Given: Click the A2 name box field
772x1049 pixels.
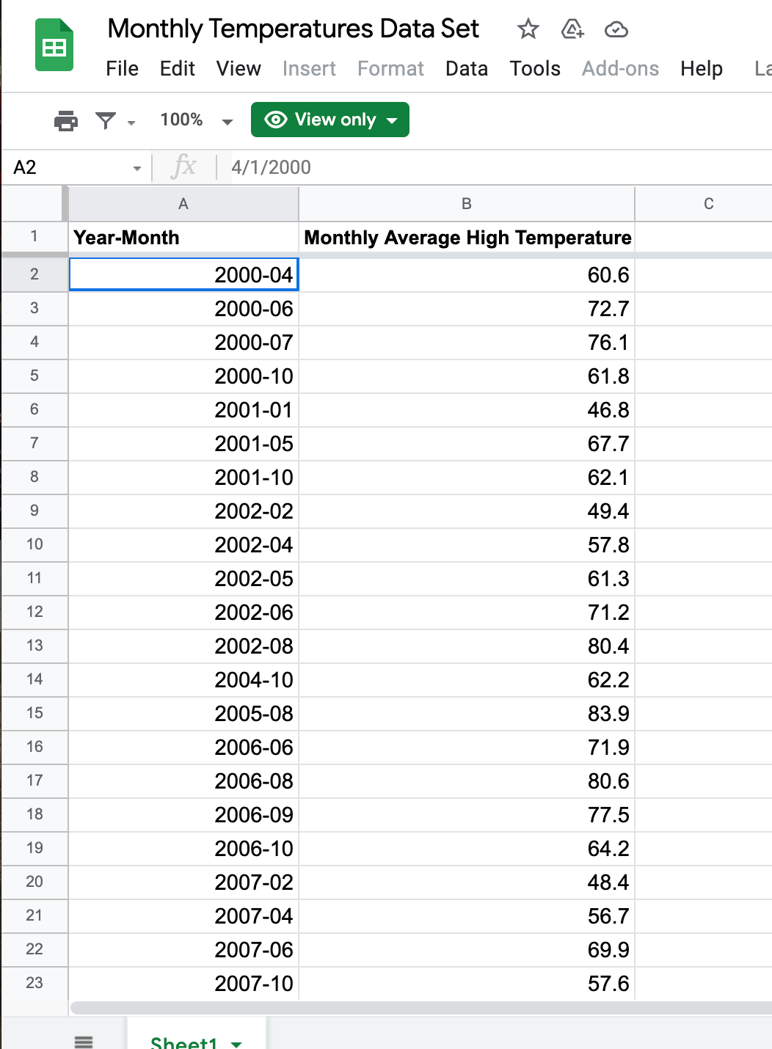Looking at the screenshot, I should [76, 167].
